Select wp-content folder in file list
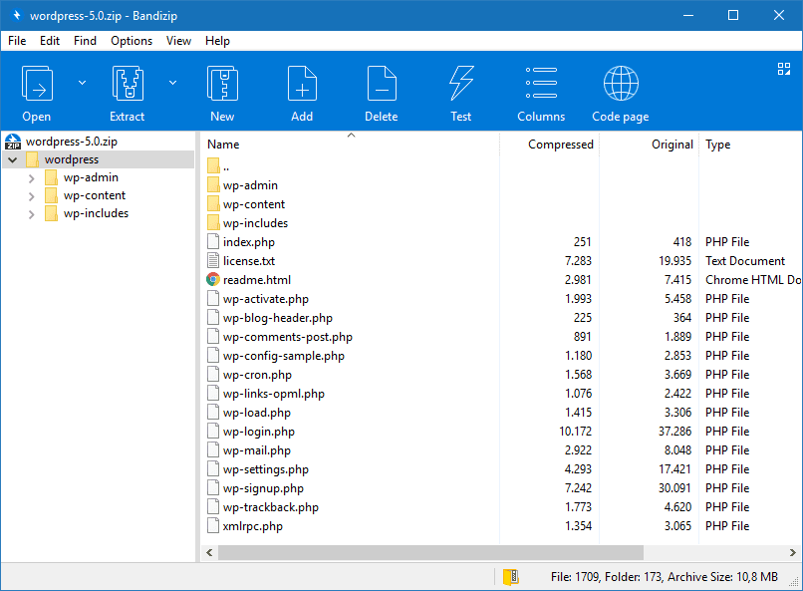 point(254,204)
